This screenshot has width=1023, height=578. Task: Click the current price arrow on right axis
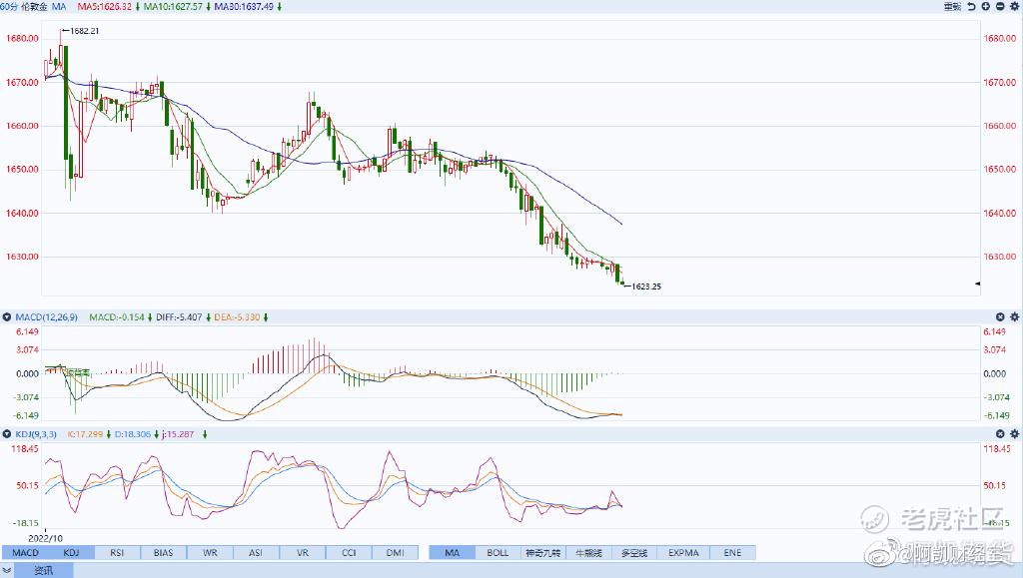[x=977, y=284]
